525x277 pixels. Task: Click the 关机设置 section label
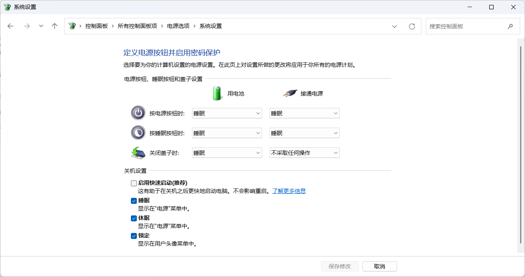click(x=135, y=171)
